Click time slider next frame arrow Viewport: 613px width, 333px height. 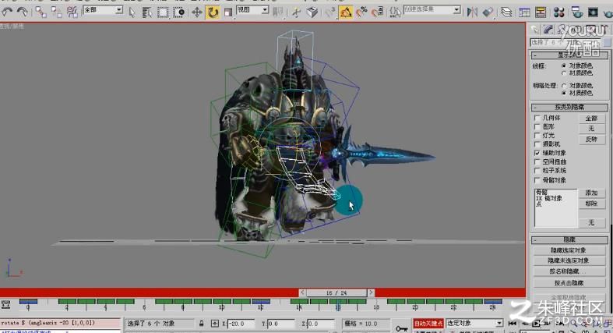[x=371, y=292]
